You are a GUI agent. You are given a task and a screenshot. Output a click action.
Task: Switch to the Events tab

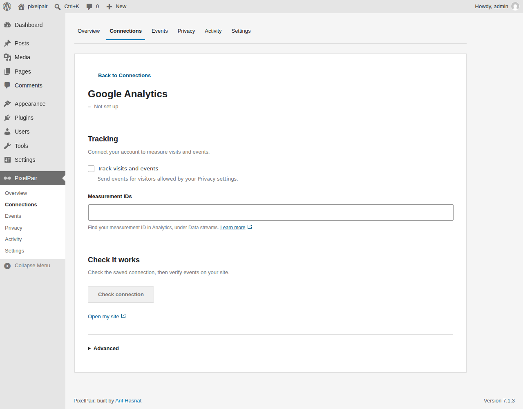pos(160,31)
